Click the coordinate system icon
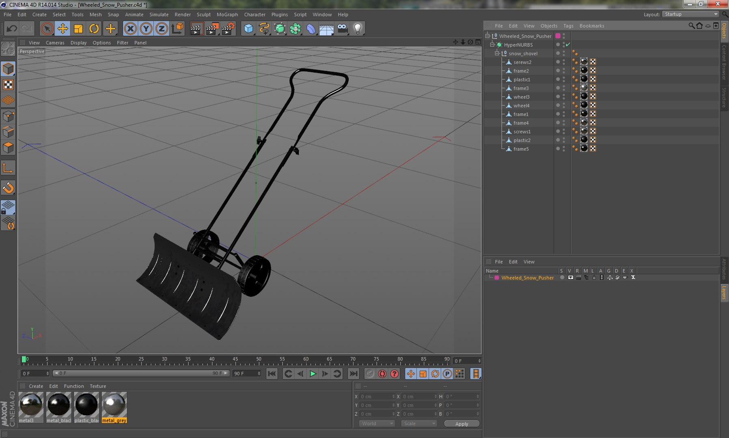Screen dimensions: 729x438 [x=177, y=28]
